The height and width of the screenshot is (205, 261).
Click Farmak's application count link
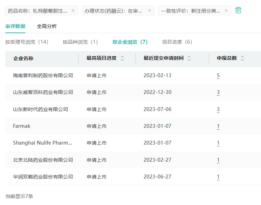(x=218, y=126)
